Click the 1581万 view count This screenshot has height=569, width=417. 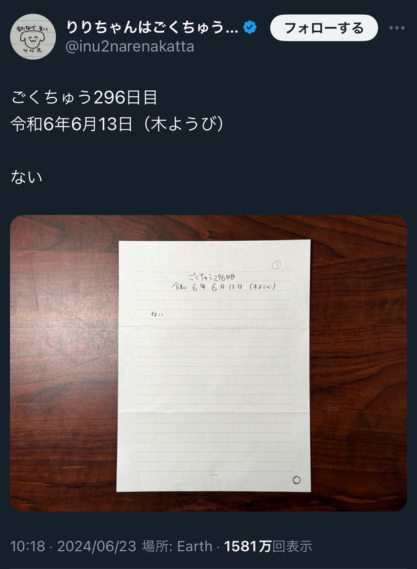248,546
